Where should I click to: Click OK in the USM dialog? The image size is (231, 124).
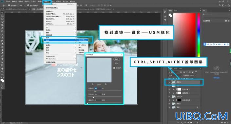click(x=117, y=59)
